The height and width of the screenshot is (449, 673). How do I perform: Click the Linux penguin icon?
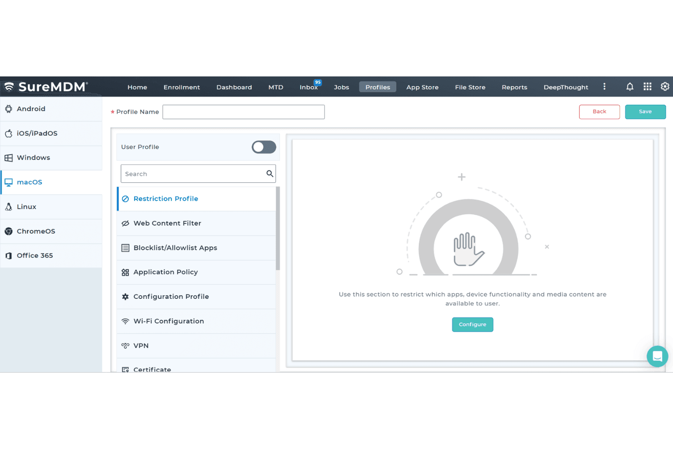coord(9,207)
